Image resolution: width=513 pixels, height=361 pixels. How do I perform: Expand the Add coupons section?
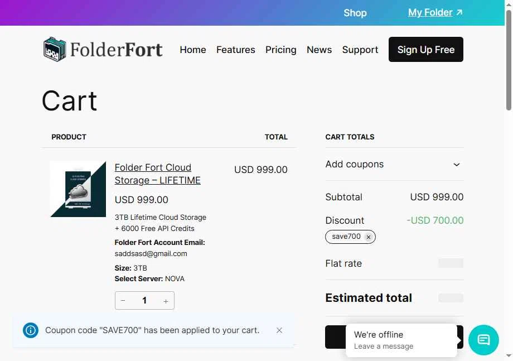click(x=394, y=164)
